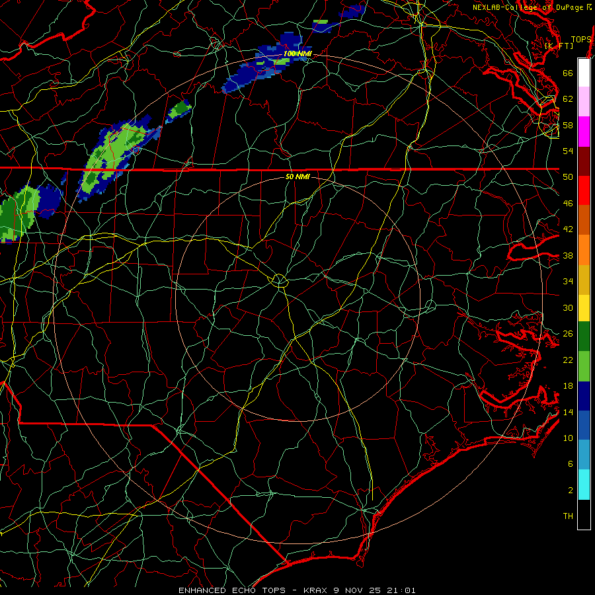
Task: Select the '50 NMI' range ring label
Action: (297, 177)
